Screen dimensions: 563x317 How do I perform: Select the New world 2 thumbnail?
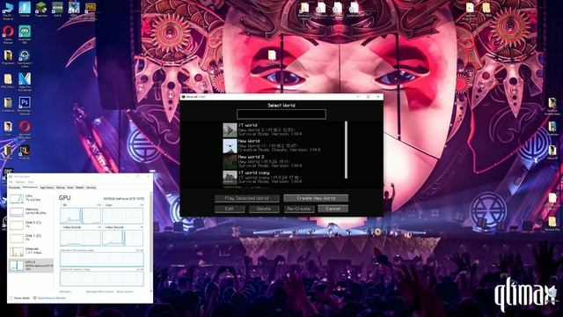(230, 161)
